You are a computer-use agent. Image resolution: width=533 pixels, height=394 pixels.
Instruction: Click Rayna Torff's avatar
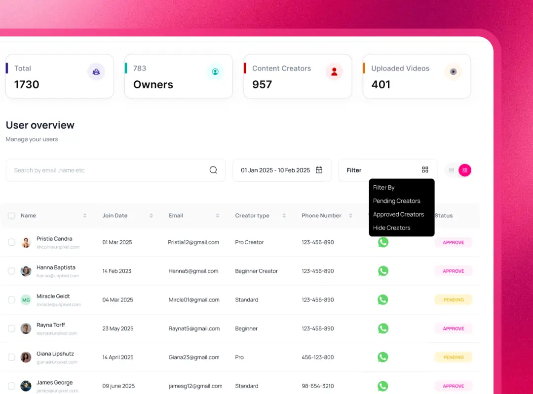tap(26, 328)
